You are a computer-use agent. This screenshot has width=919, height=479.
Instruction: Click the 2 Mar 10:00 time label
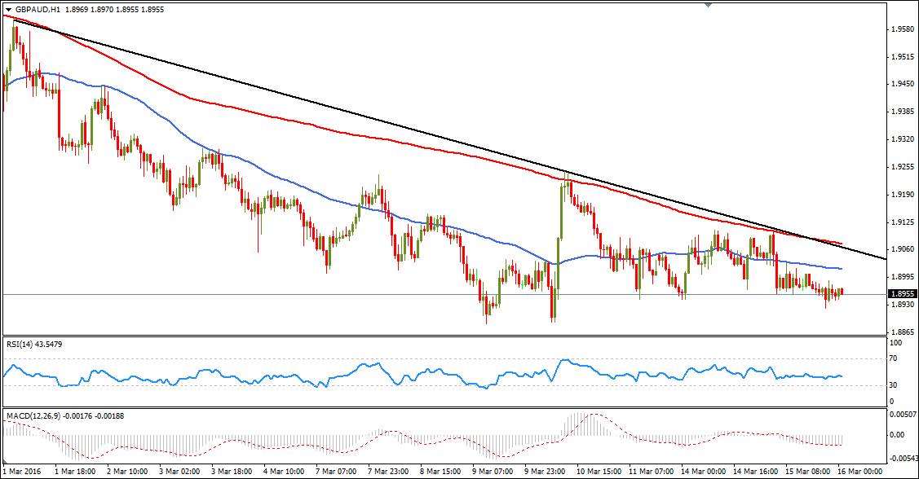pos(127,472)
